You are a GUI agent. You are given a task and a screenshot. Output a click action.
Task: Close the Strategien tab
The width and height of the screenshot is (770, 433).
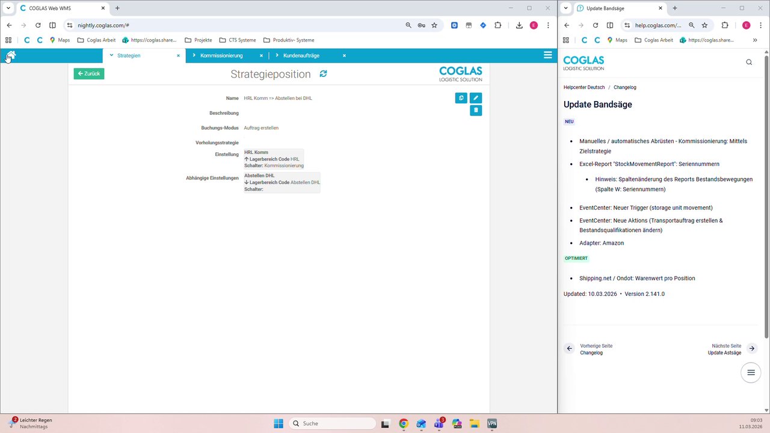pyautogui.click(x=178, y=55)
